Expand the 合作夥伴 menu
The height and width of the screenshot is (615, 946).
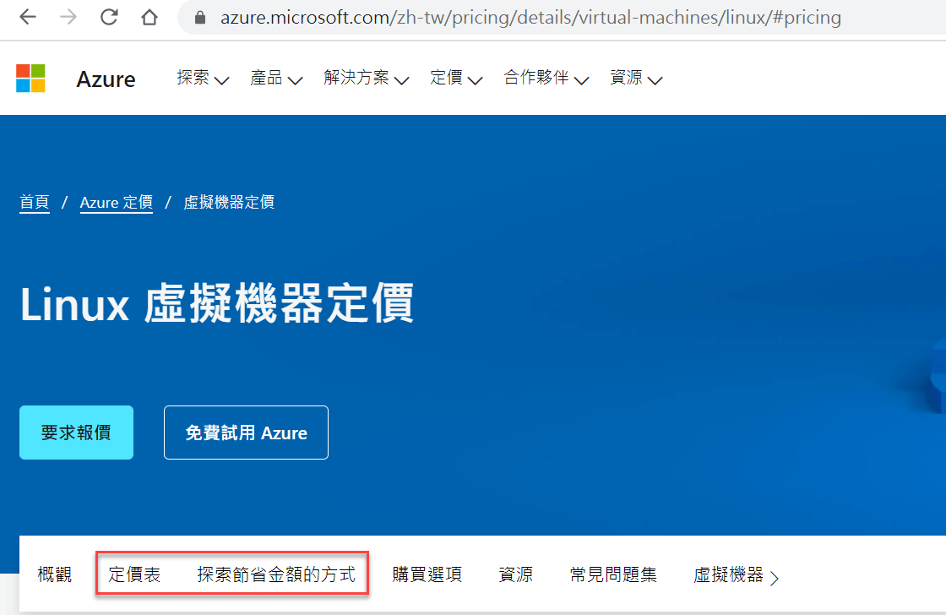(x=546, y=78)
